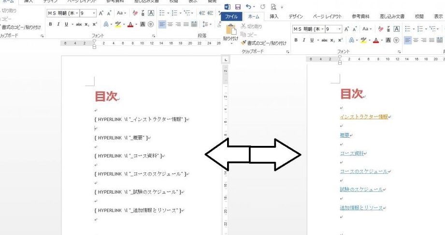Apply yellow highlight color in right window
Screen dimensions: 445x235
[363, 40]
